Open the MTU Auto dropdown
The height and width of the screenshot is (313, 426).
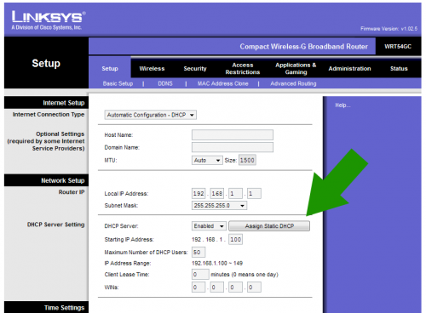207,160
